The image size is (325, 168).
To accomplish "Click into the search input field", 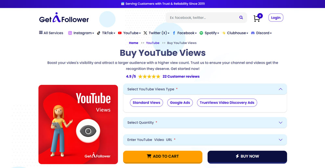I will pos(201,18).
